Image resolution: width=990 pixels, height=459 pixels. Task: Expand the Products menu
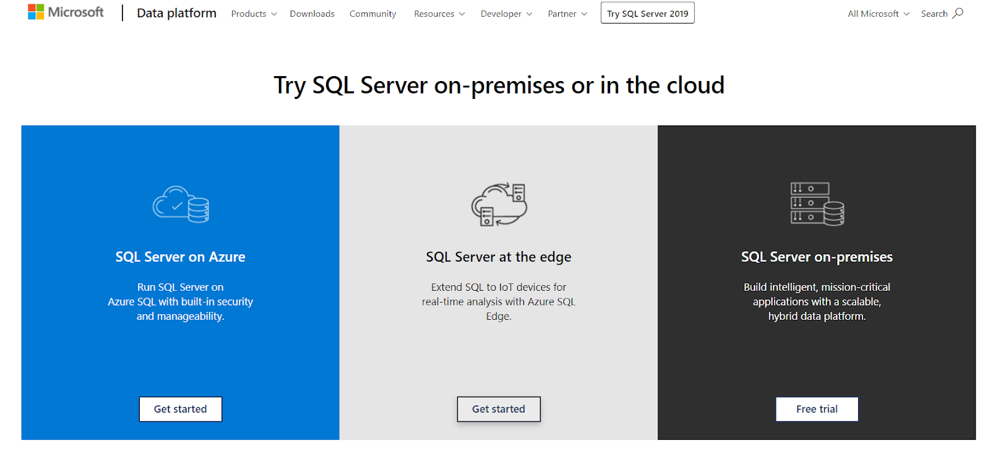[254, 14]
